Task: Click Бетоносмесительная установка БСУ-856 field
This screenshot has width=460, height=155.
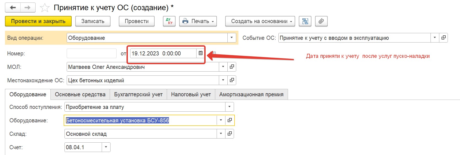Action: click(x=141, y=120)
